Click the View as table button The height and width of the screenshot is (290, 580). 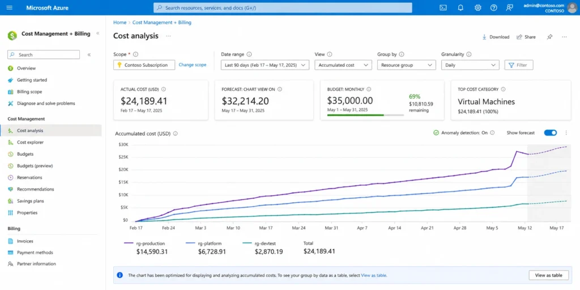tap(548, 275)
